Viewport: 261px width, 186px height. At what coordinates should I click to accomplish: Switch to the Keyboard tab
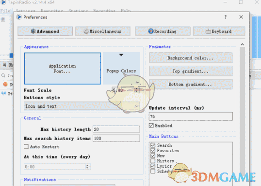219,31
